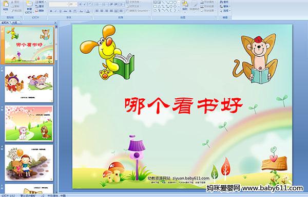Image resolution: width=308 pixels, height=197 pixels.
Task: Switch to the Slides tab in left pane
Action: coord(5,23)
